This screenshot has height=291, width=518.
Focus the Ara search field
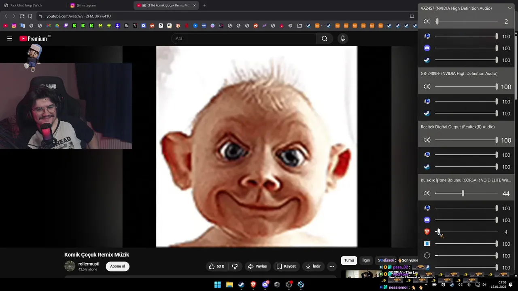(x=244, y=38)
